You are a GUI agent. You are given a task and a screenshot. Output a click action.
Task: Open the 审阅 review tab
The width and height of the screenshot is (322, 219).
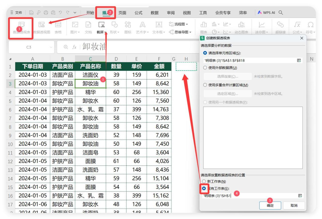click(171, 13)
